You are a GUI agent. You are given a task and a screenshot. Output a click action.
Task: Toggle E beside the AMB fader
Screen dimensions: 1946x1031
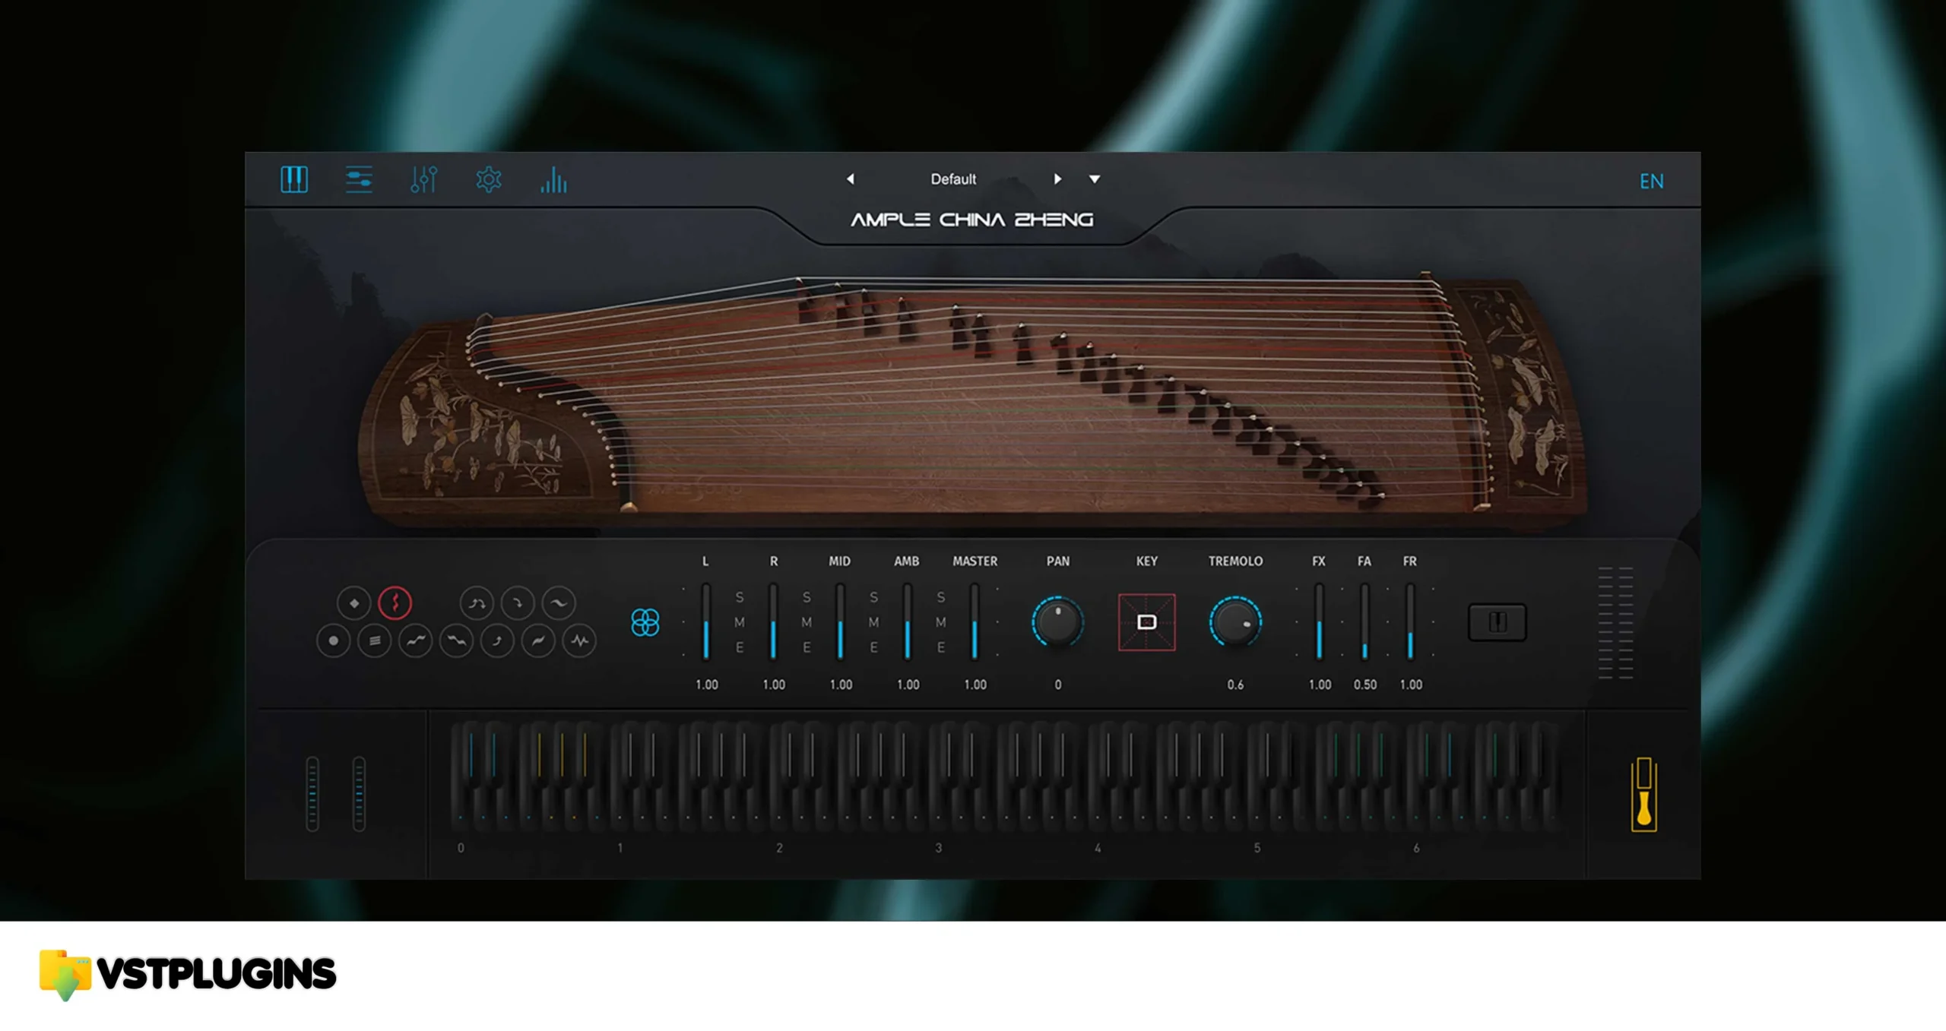click(x=941, y=648)
